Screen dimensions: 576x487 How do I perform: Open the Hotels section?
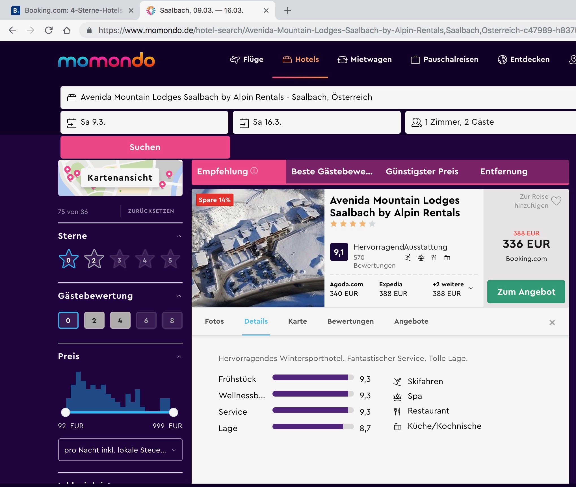pyautogui.click(x=300, y=59)
